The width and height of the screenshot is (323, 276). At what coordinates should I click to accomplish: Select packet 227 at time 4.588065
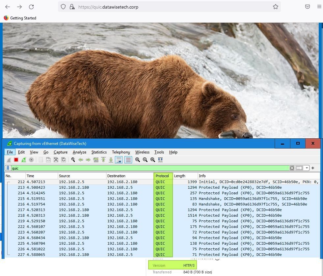[x=162, y=255]
